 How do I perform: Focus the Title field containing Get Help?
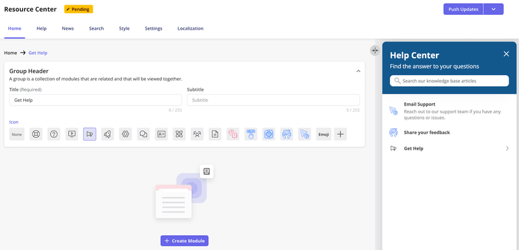pos(95,100)
